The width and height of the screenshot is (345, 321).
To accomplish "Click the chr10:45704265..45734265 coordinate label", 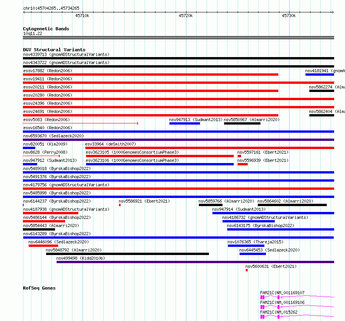I will pos(51,8).
